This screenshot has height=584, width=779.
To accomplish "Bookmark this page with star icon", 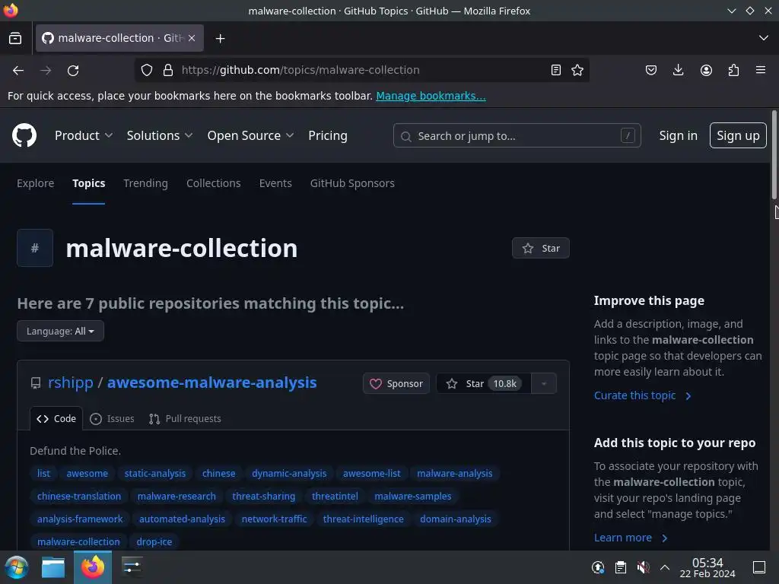I will tap(577, 70).
